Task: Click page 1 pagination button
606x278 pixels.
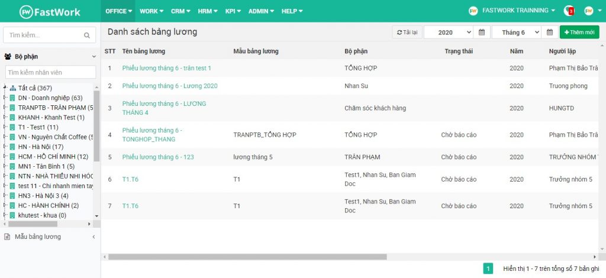Action: 488,269
